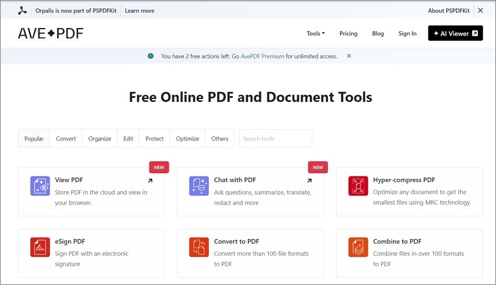Click the external arrow on View PDF card
Screen dimensions: 496x285
pos(150,181)
